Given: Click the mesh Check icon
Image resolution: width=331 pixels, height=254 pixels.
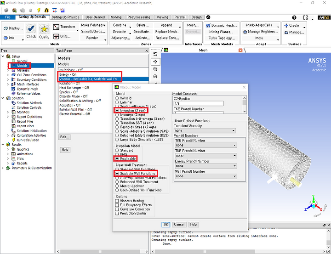Looking at the screenshot, I should click(x=31, y=29).
